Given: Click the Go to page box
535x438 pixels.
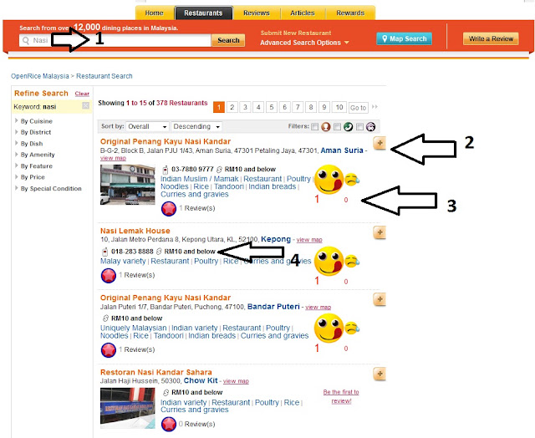Looking at the screenshot, I should tap(359, 108).
